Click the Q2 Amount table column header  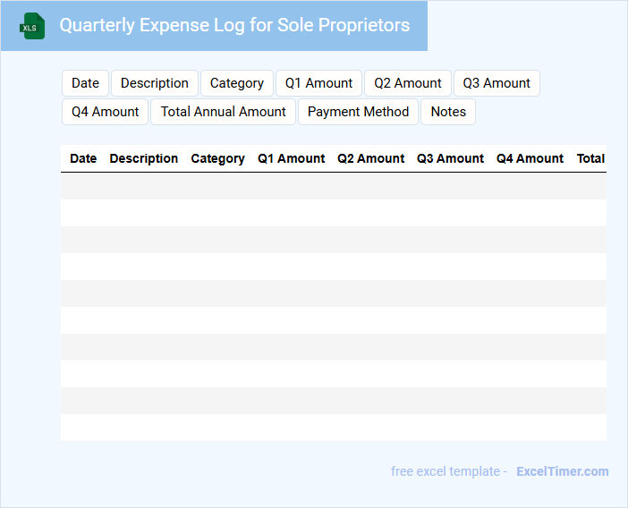click(x=371, y=158)
